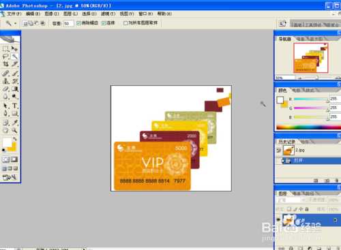Select the Clone Stamp tool

(5, 81)
